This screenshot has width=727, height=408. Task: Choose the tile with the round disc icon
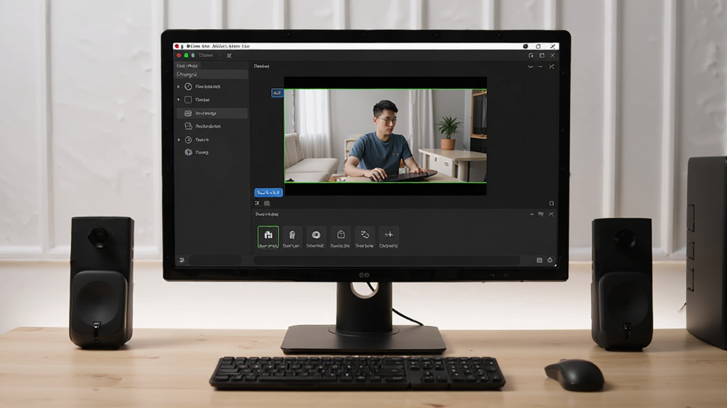coord(316,237)
